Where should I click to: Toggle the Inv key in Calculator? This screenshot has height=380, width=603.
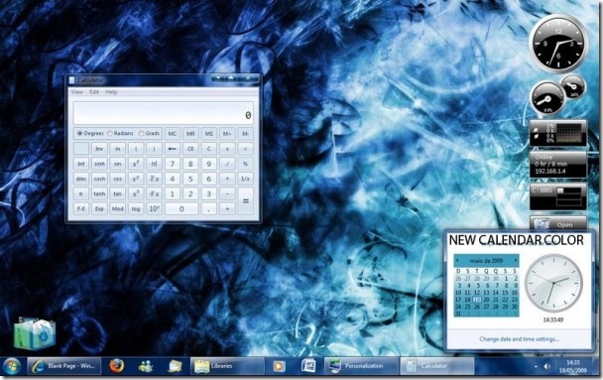point(99,149)
